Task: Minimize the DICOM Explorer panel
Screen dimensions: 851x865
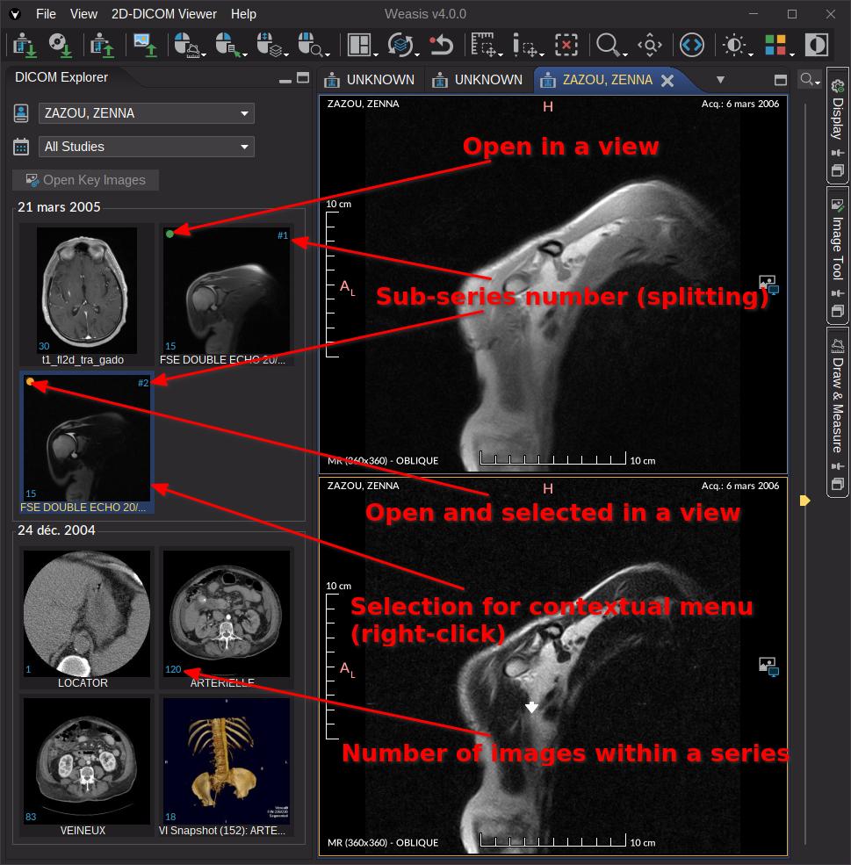Action: 285,81
